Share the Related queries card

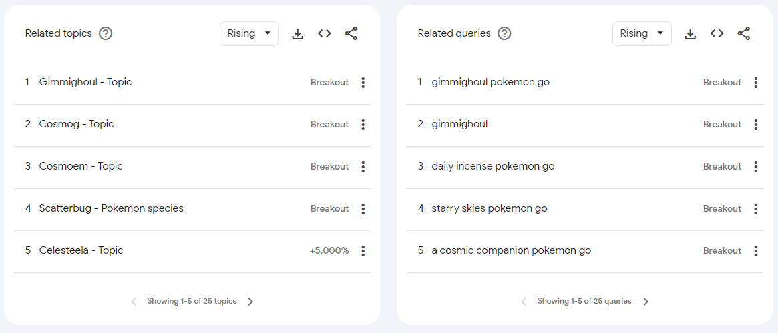[744, 33]
